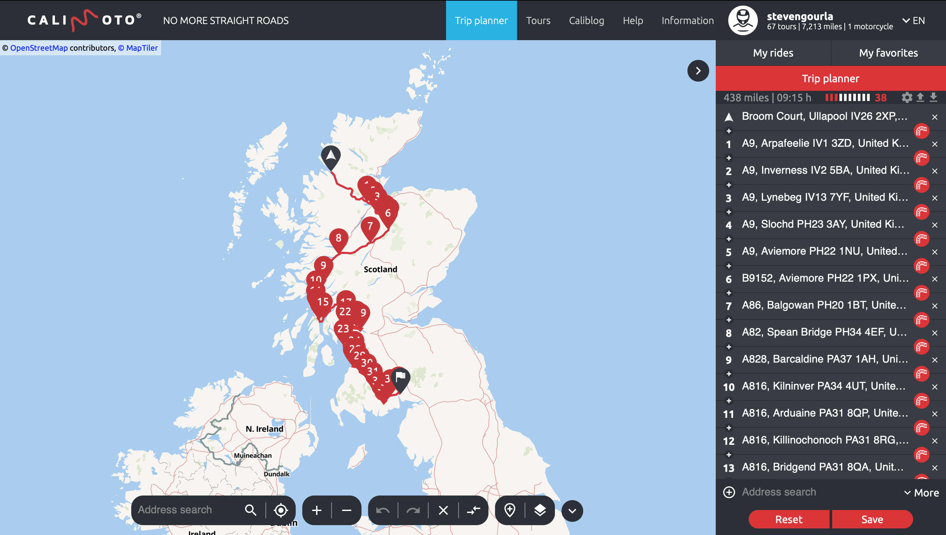Switch to the My favorites tab
Screen dimensions: 946x535
click(x=888, y=53)
